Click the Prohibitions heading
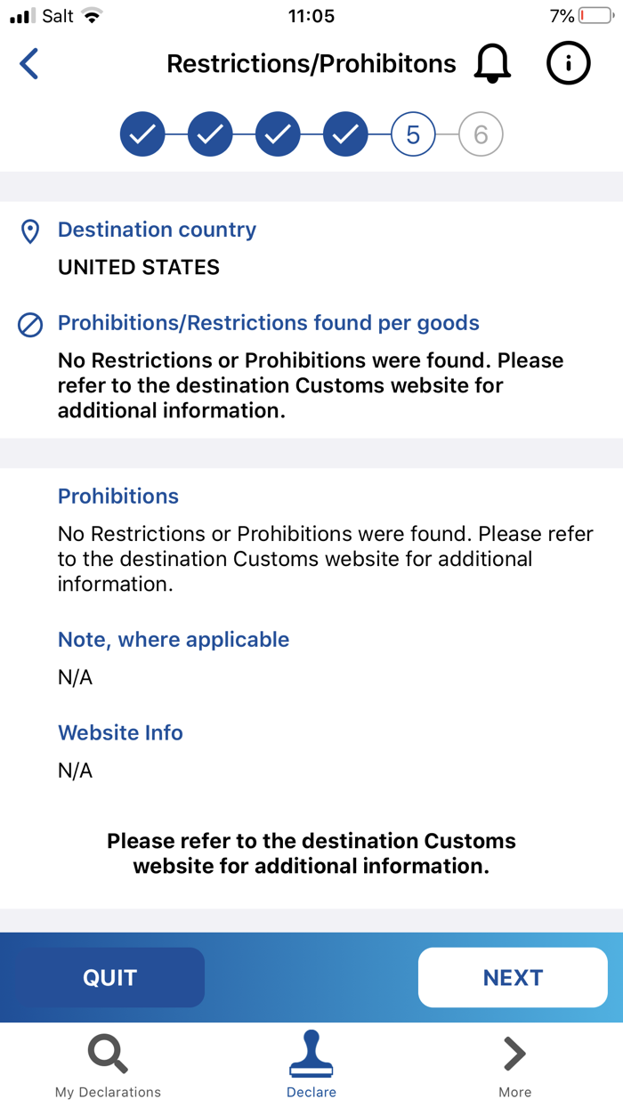Screen dimensions: 623x1107 tap(117, 496)
